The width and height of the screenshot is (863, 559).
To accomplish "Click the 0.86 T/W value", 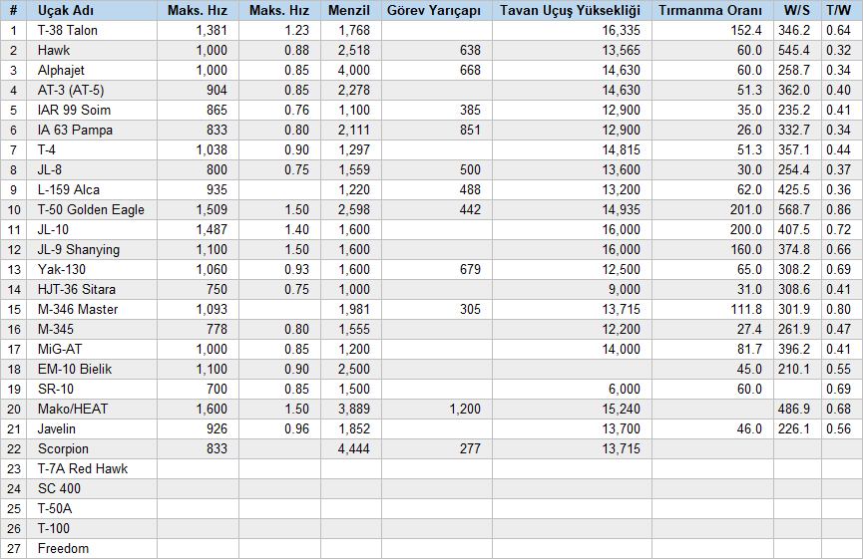I will point(839,209).
